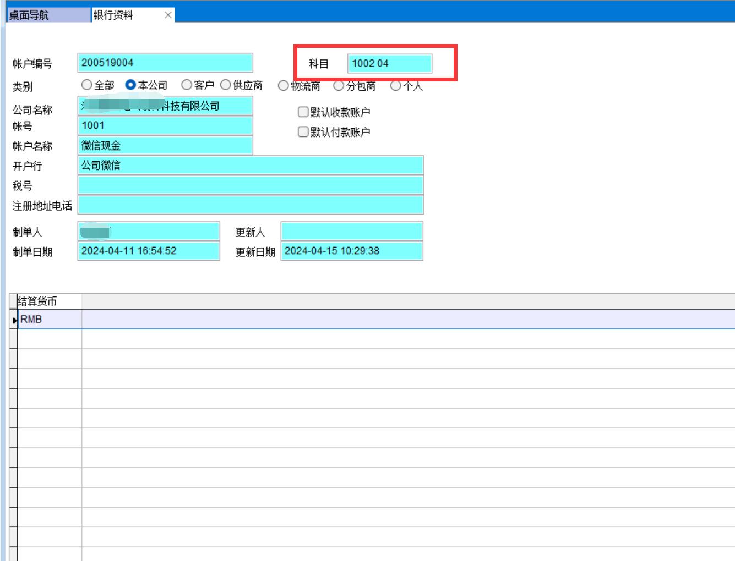Image resolution: width=735 pixels, height=561 pixels.
Task: Select the RMB row in currency grid
Action: (50, 320)
